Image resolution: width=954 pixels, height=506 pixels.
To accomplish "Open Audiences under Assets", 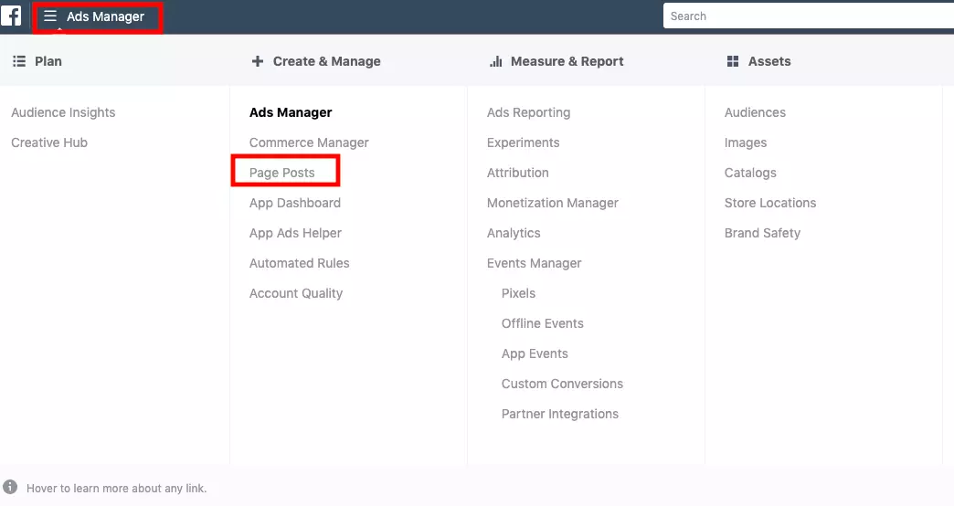I will [755, 112].
